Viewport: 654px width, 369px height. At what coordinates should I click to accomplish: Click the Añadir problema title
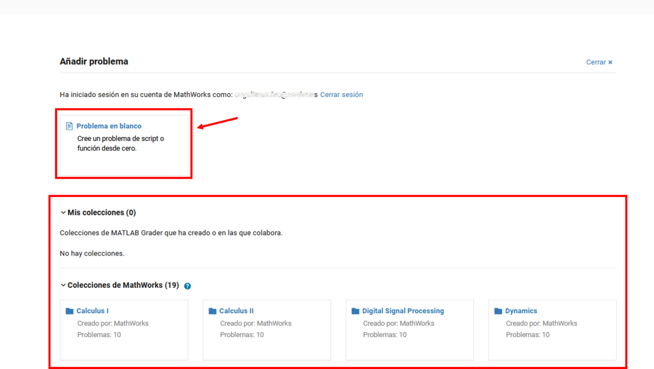[94, 62]
